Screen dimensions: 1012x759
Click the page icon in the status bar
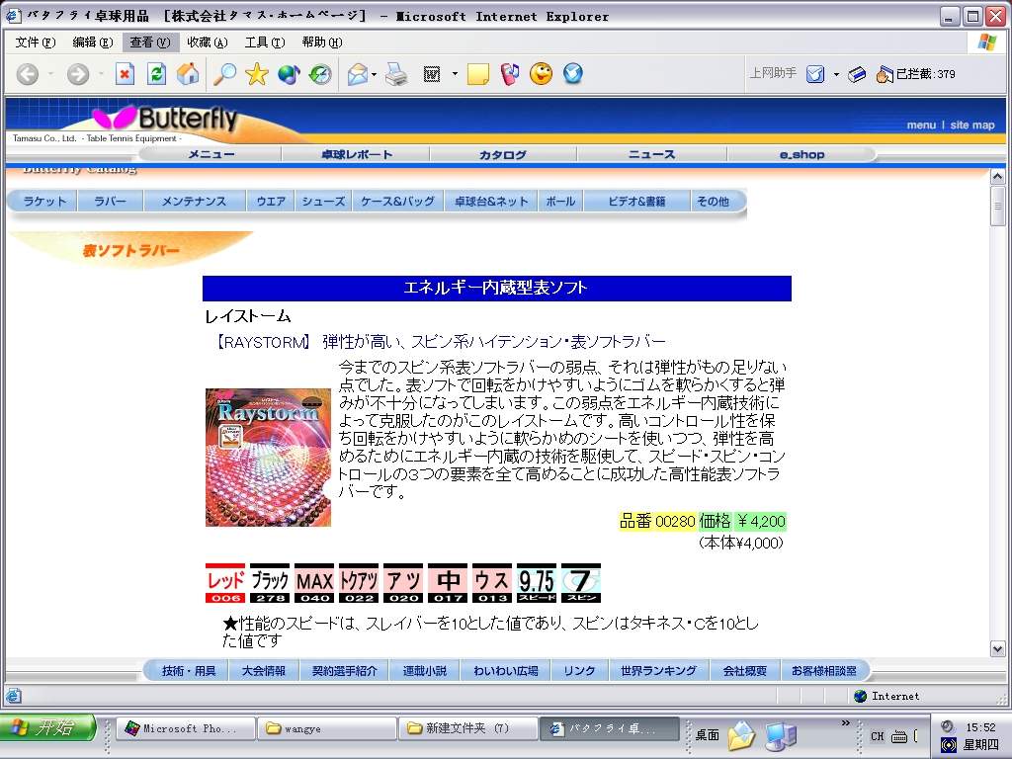(x=14, y=696)
